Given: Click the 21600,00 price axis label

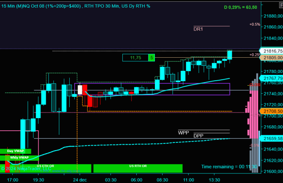Looking at the screenshot, I should [x=273, y=171].
